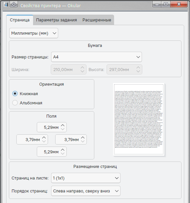Open the Порядок страниц dropdown
This screenshot has width=190, height=203.
point(86,191)
